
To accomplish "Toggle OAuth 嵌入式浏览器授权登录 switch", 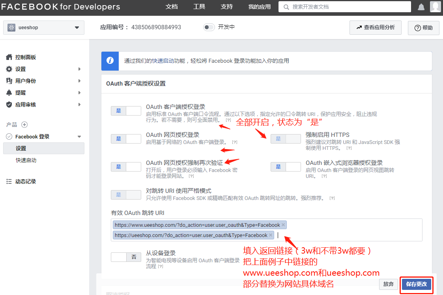I will pos(286,167).
